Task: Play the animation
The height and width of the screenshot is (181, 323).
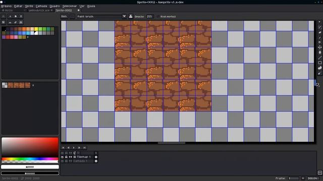Action: (74, 148)
